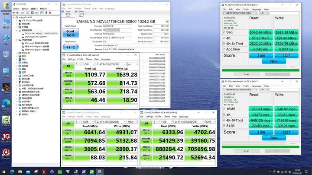Click the Start button in the top AS SSD window
The width and height of the screenshot is (312, 175).
[247, 74]
